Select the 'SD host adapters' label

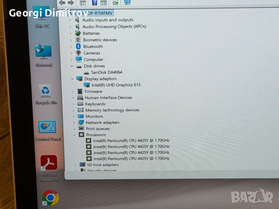click(x=103, y=165)
